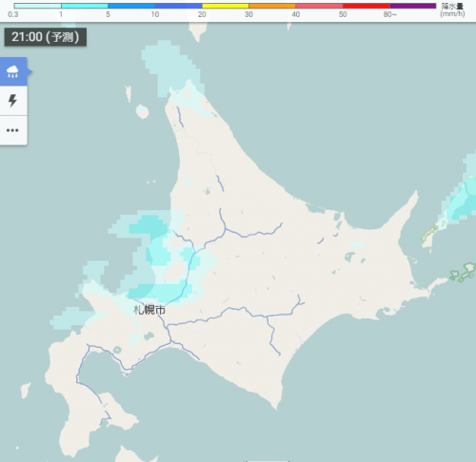Open the three-dots more options menu
Screen dimensions: 476x462
(13, 130)
